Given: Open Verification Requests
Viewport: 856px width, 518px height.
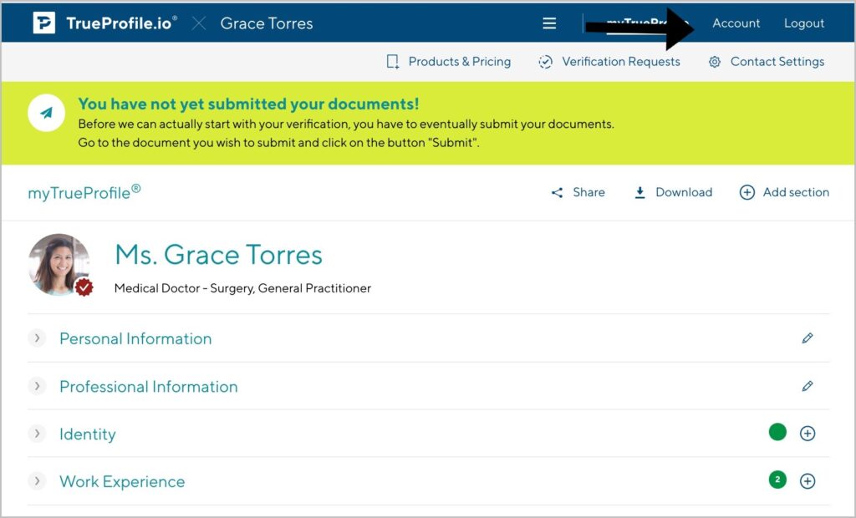Looking at the screenshot, I should 621,62.
